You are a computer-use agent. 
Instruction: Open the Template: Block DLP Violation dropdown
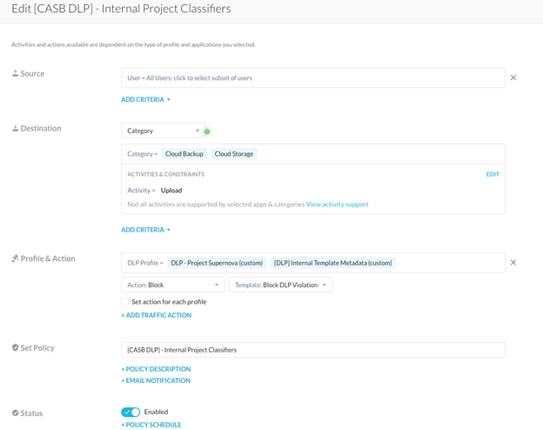[x=280, y=285]
